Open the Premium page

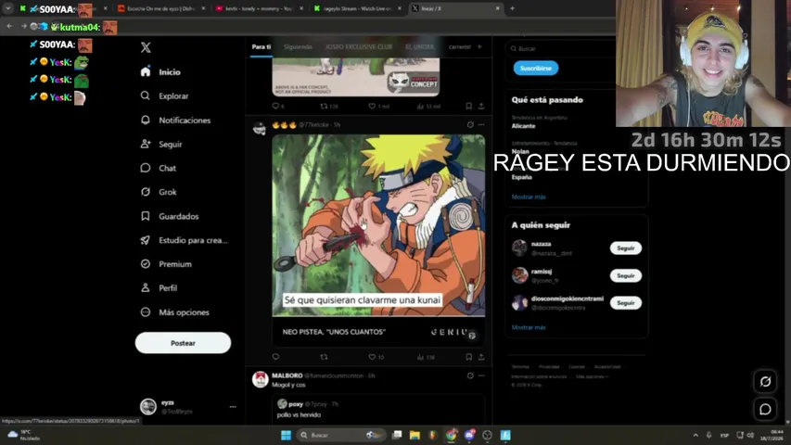166,264
